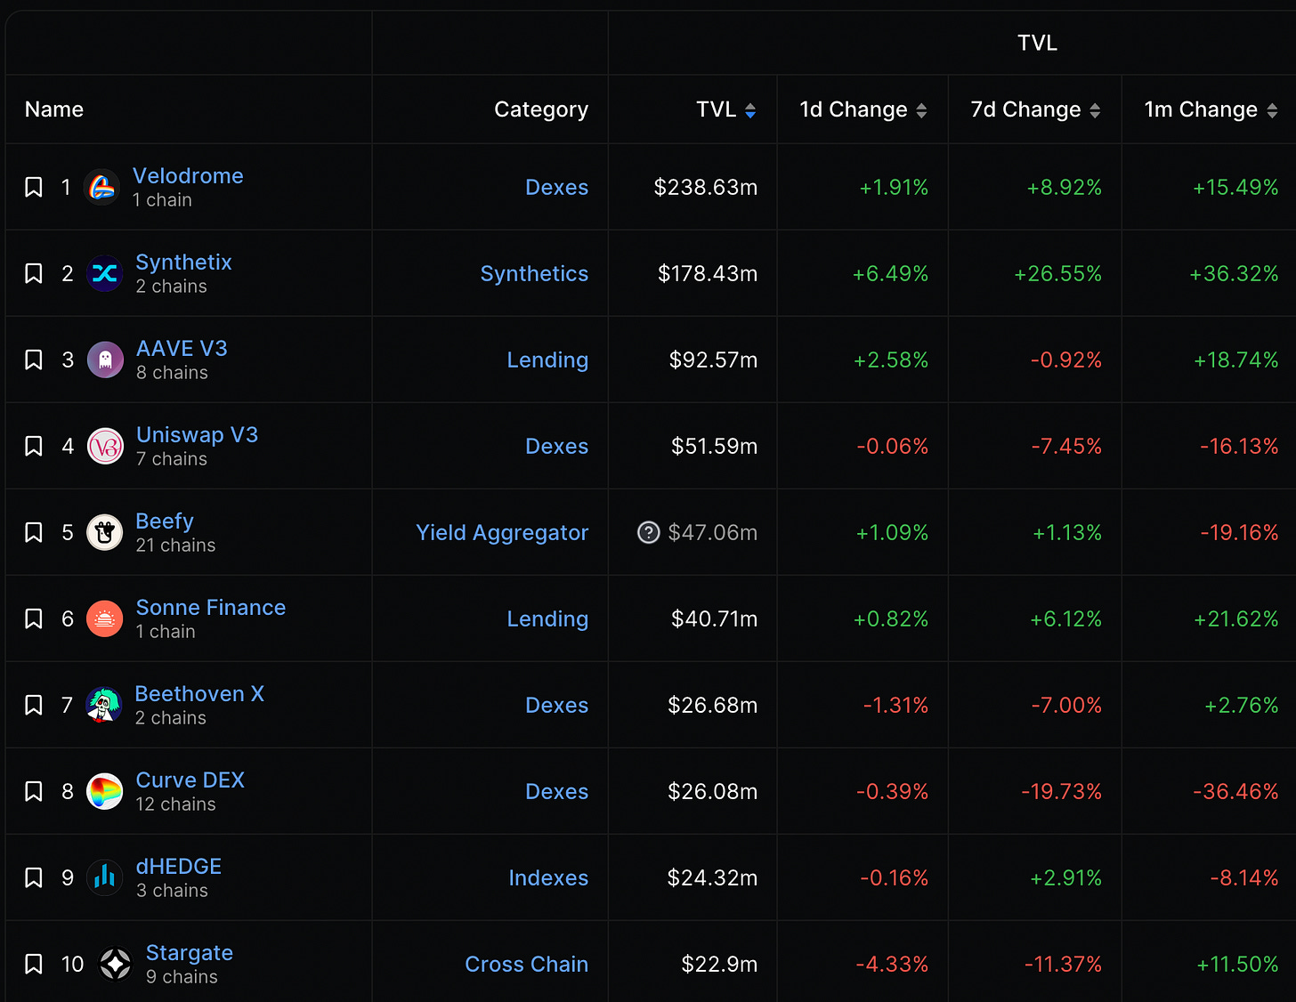The height and width of the screenshot is (1002, 1296).
Task: Open the Yield Aggregator category link
Action: coord(502,532)
